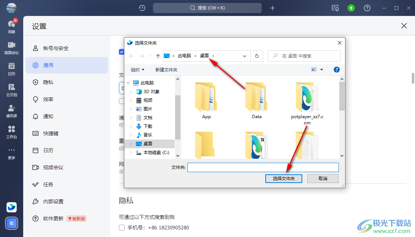Viewport: 415px width, 237px height.
Task: Expand the Videos (视频) tree node
Action: click(131, 100)
